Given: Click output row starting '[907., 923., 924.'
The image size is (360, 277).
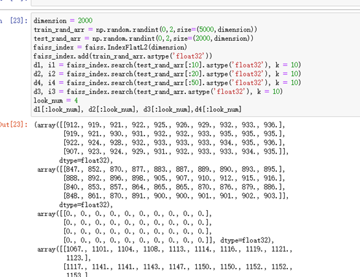Looking at the screenshot, I should 176,151.
